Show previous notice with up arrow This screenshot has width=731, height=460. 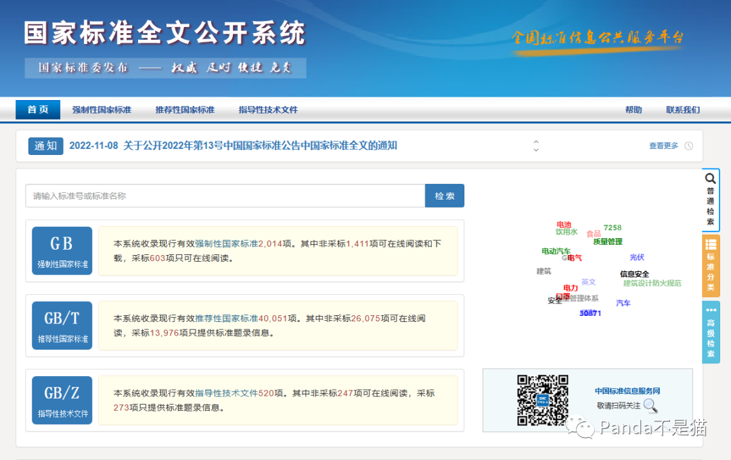[x=536, y=141]
